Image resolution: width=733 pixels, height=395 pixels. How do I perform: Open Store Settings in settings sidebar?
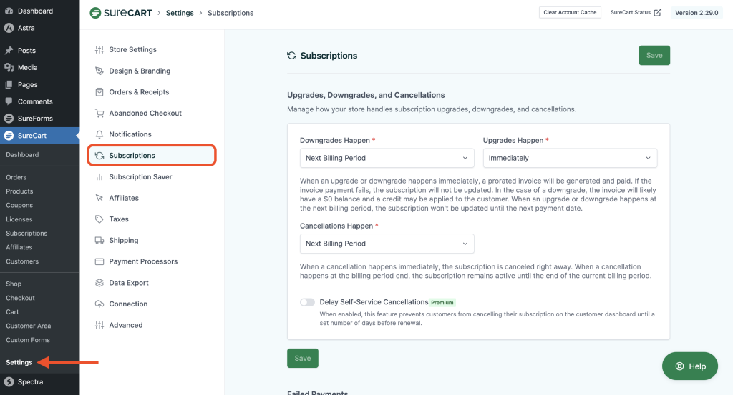[132, 50]
